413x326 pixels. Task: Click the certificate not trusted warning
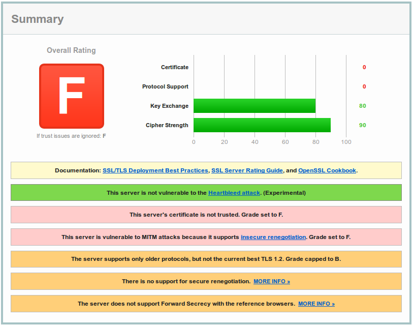coord(206,215)
